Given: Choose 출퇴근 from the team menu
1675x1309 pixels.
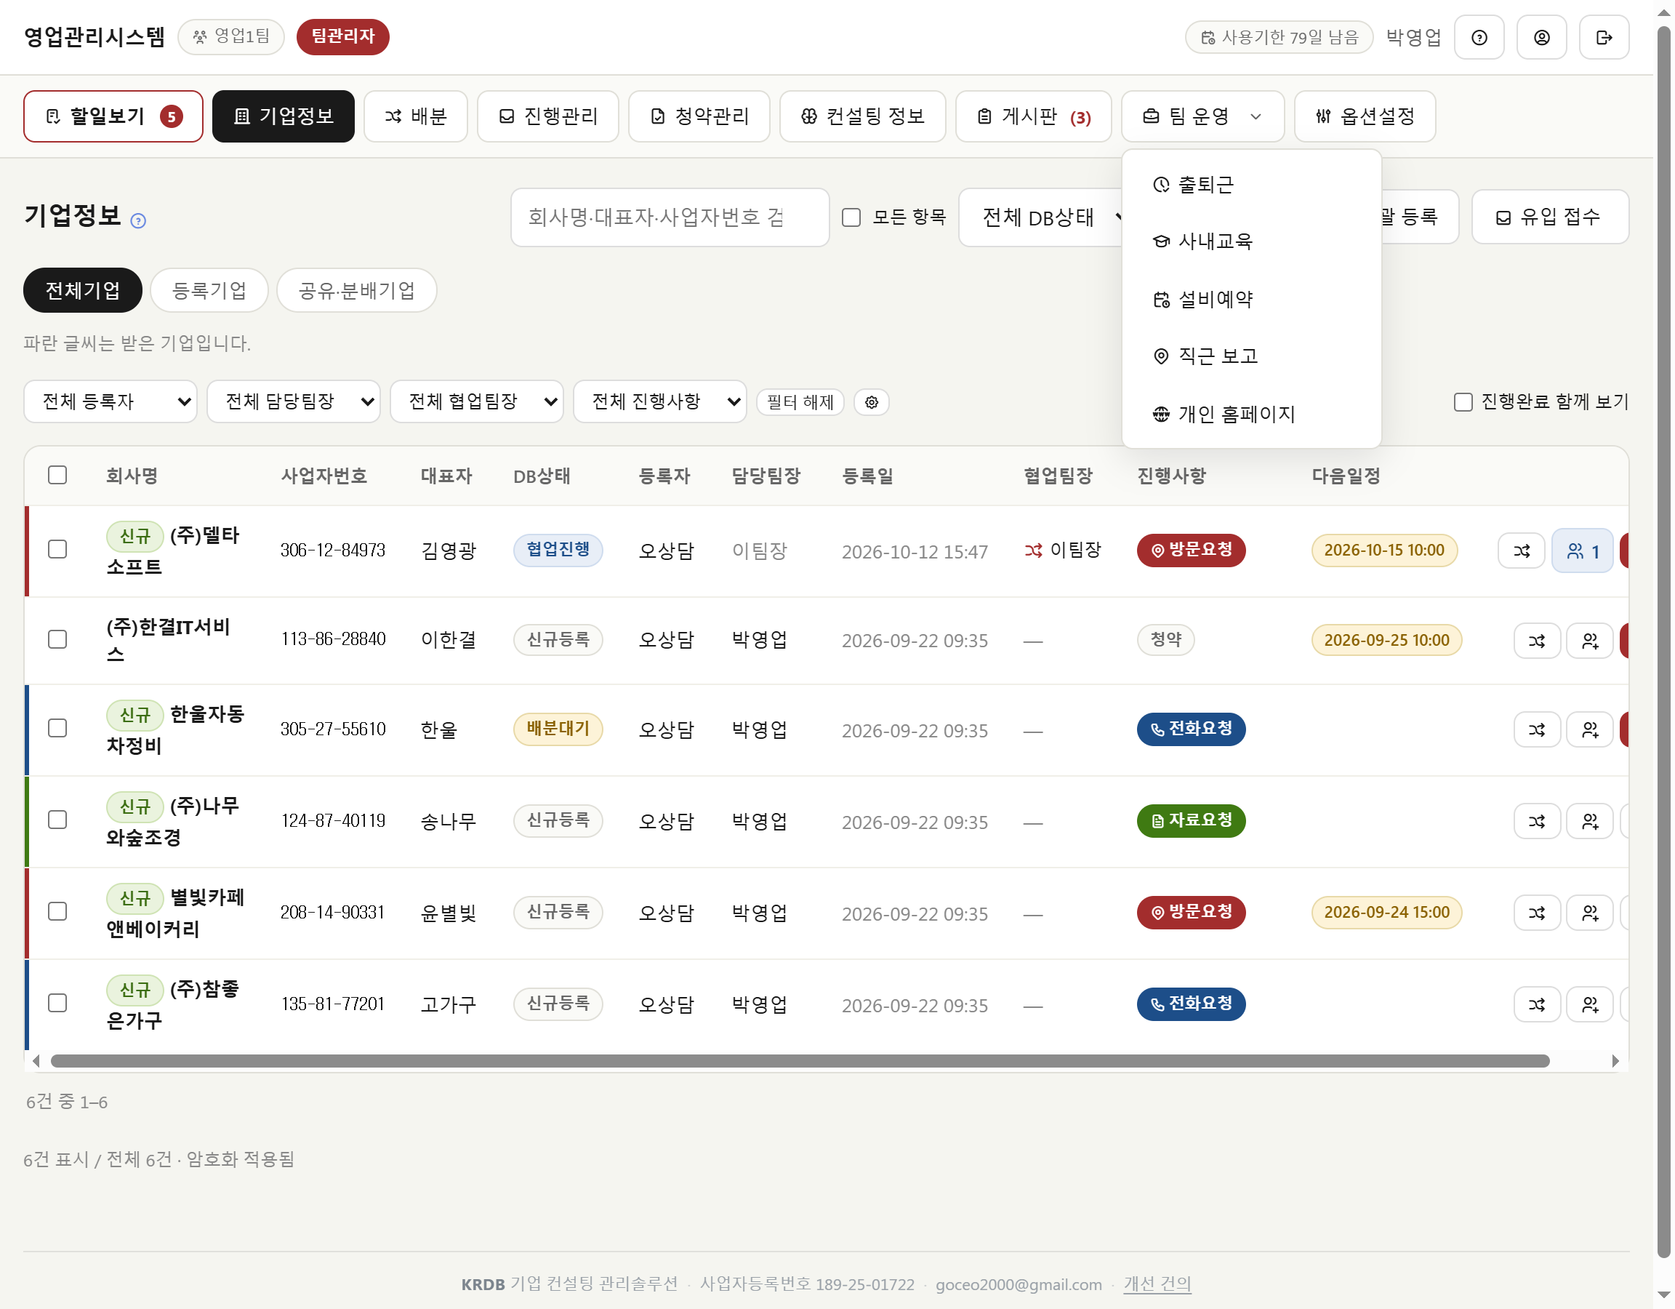Looking at the screenshot, I should 1251,185.
